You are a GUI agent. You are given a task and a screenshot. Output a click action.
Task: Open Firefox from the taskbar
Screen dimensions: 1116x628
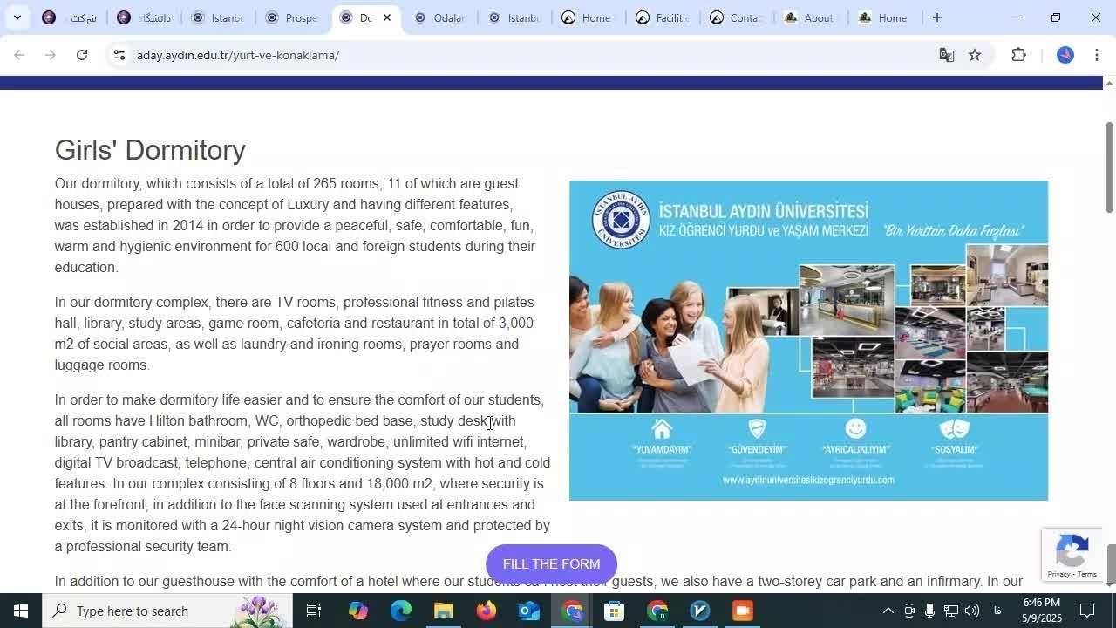coord(486,611)
